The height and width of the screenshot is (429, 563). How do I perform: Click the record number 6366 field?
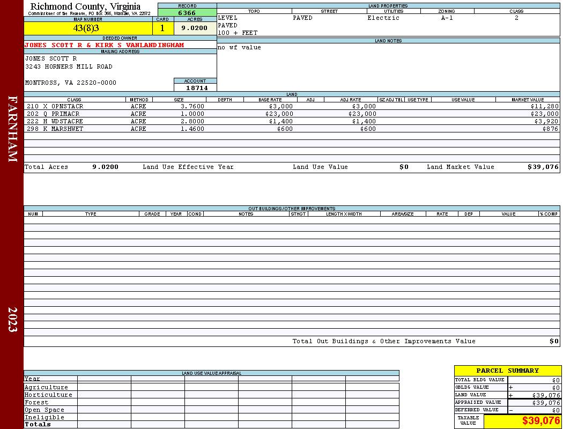(187, 12)
